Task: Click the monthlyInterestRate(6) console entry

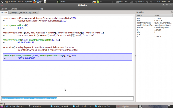Action: [x=16, y=25]
